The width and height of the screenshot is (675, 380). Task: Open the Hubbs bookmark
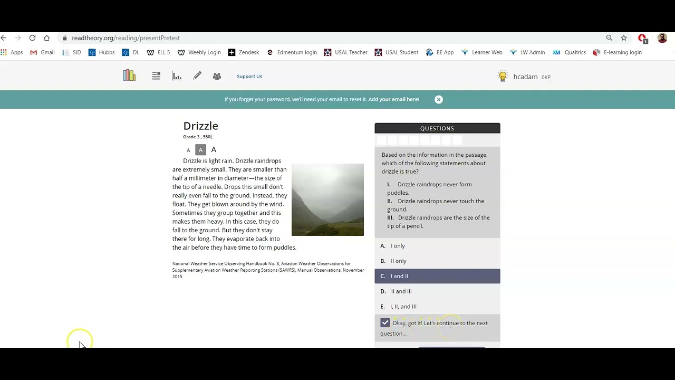(101, 52)
